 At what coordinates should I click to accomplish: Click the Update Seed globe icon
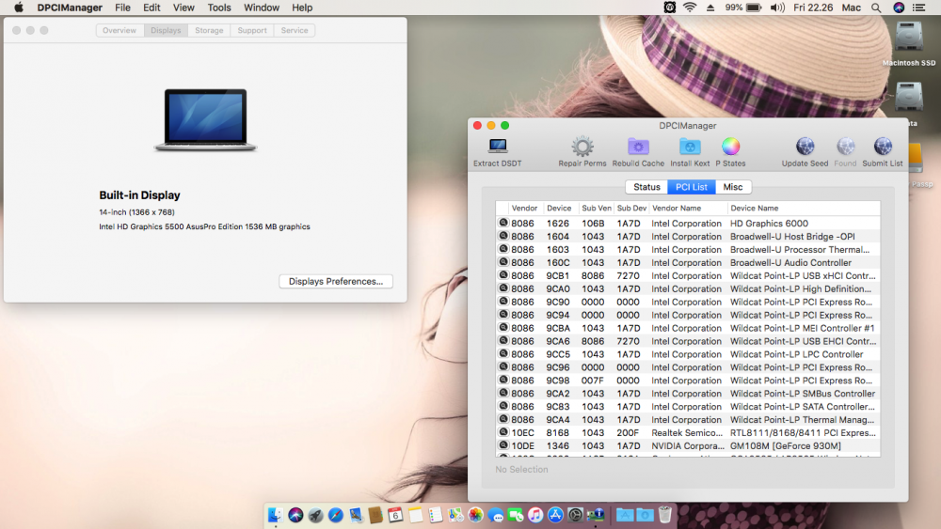805,147
